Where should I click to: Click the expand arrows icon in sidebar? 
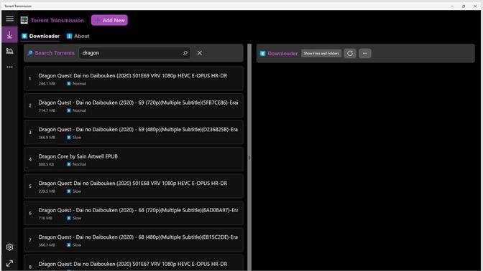point(9,263)
